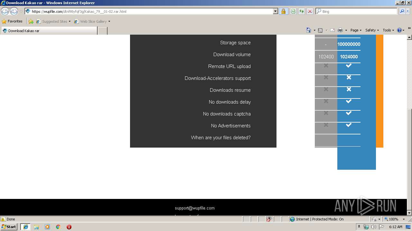Click the Internet Explorer taskbar icon
Image resolution: width=412 pixels, height=231 pixels.
coord(25,227)
